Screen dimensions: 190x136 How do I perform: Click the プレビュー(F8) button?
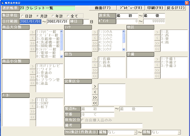pos(130,7)
